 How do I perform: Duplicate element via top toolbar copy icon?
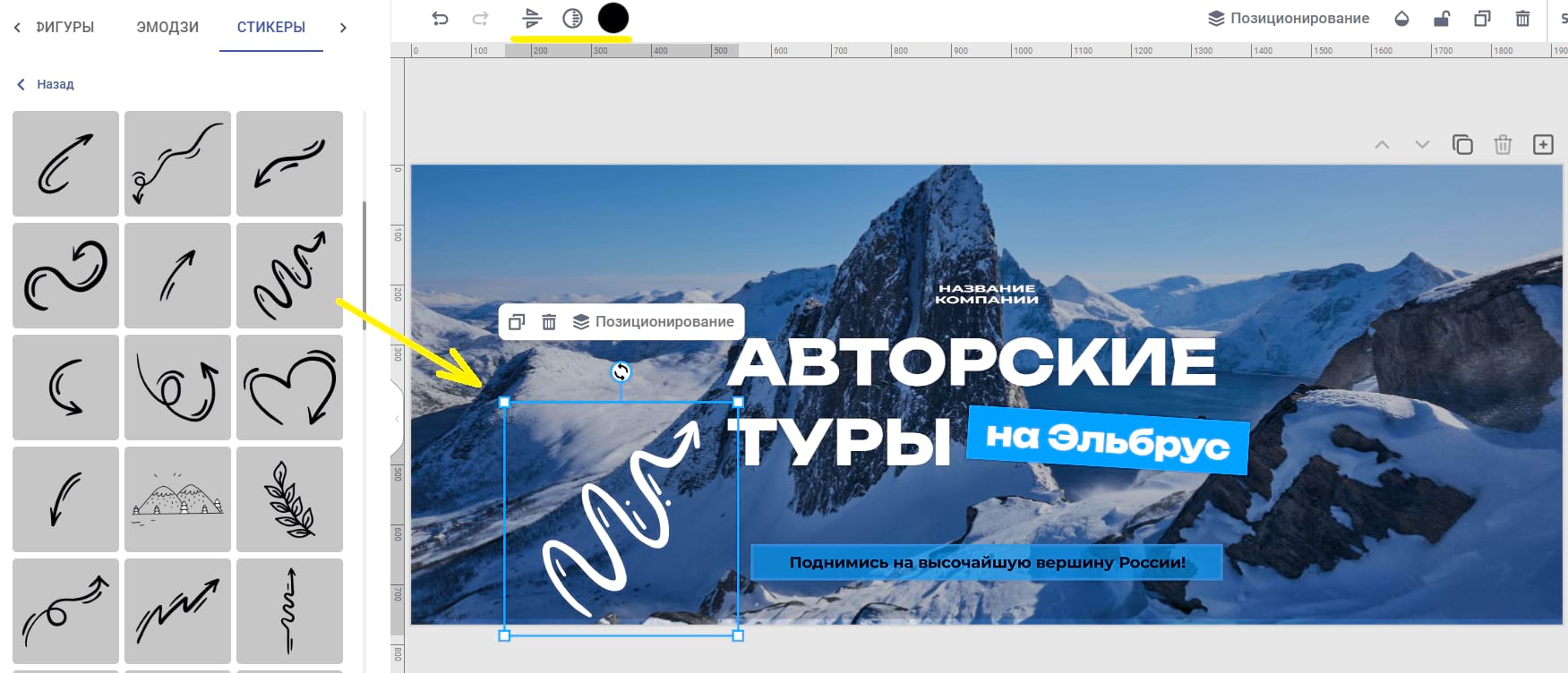coord(1482,18)
